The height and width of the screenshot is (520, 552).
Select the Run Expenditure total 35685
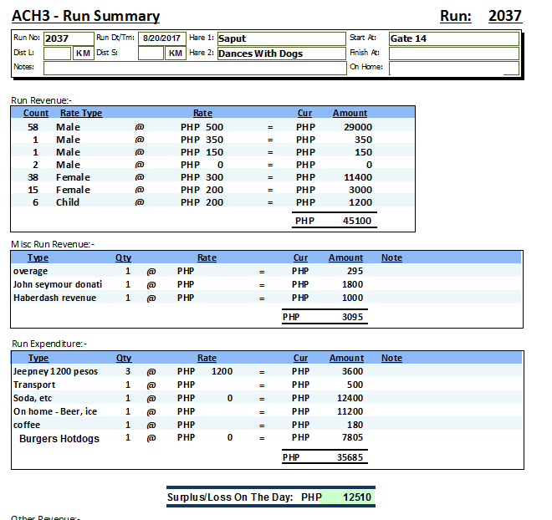coord(351,458)
